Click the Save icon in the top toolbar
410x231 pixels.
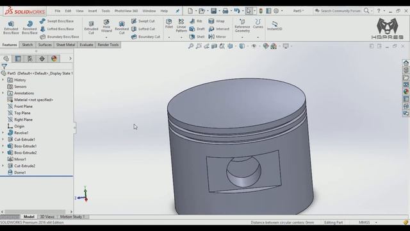(x=213, y=11)
